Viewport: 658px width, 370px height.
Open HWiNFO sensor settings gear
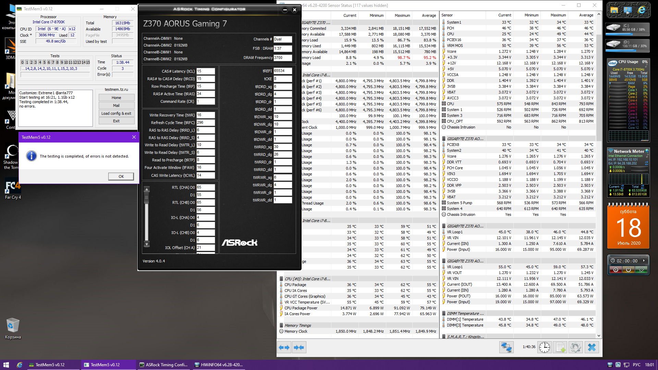[576, 347]
